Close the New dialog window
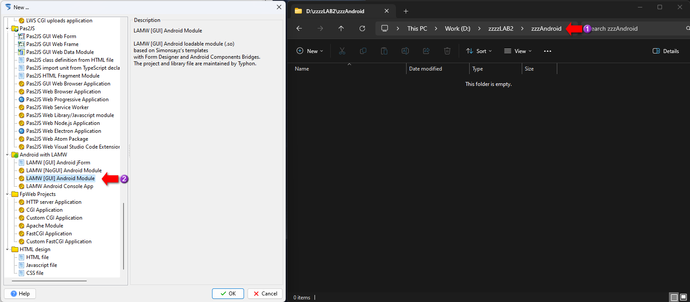This screenshot has width=690, height=302. (279, 7)
